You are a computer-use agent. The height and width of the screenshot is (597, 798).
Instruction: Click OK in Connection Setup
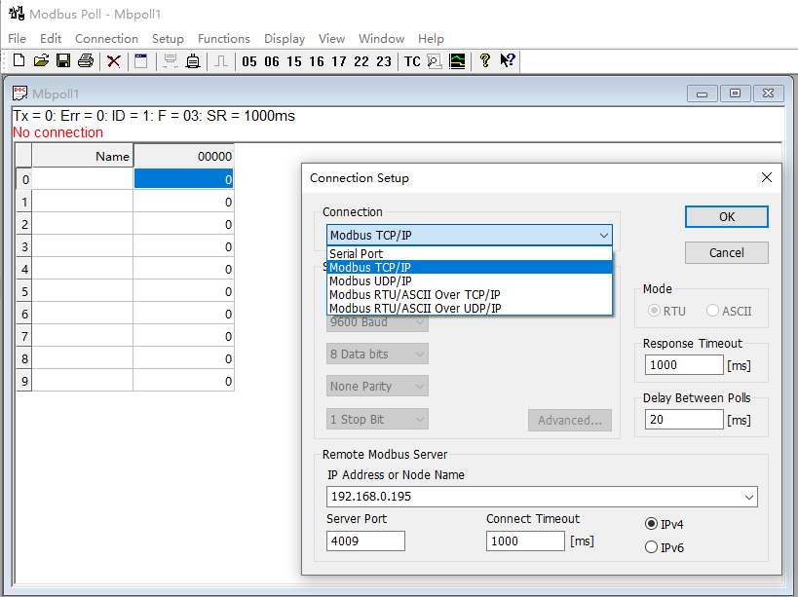[x=726, y=216]
